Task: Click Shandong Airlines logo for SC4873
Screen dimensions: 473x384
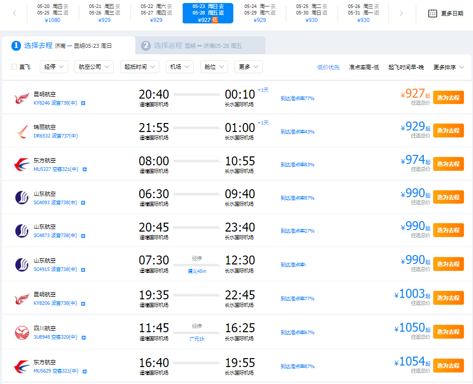Action: [22, 231]
